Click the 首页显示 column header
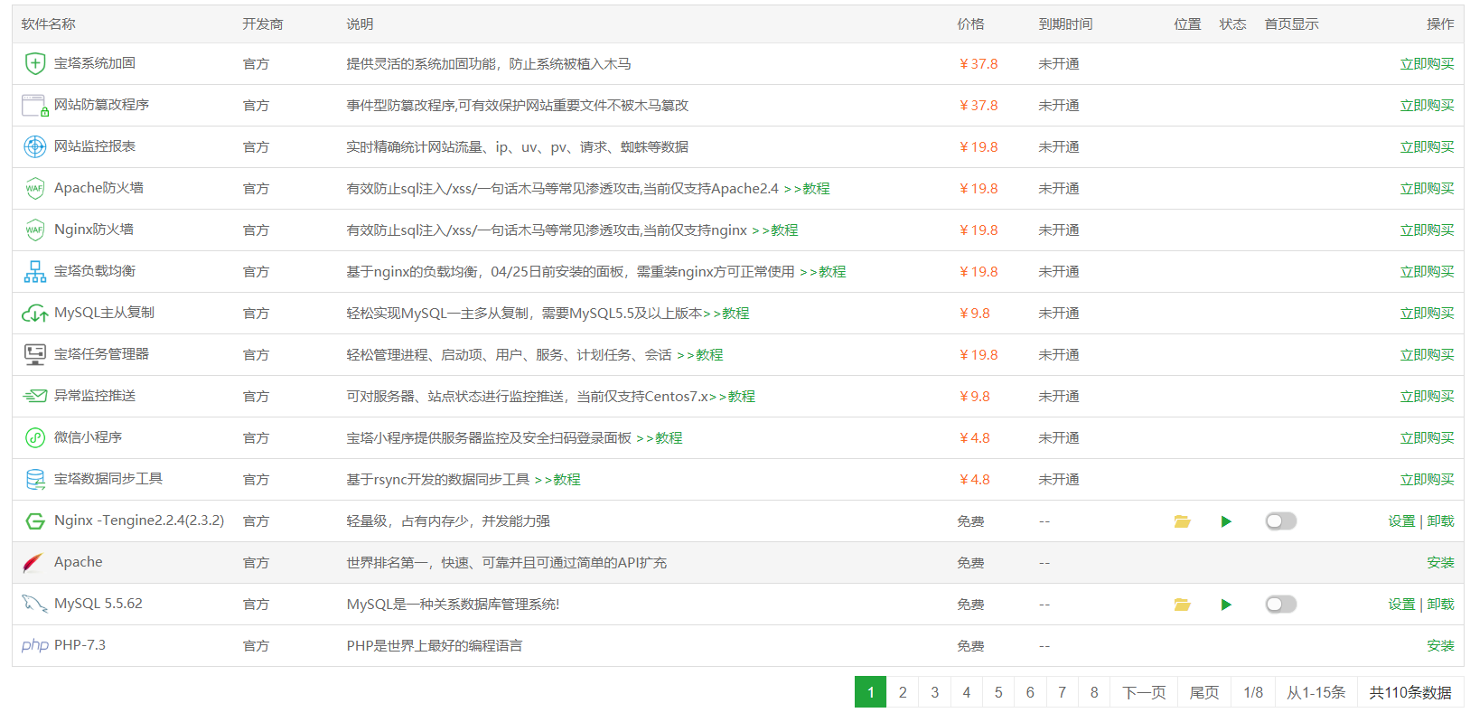1470x722 pixels. [x=1292, y=24]
